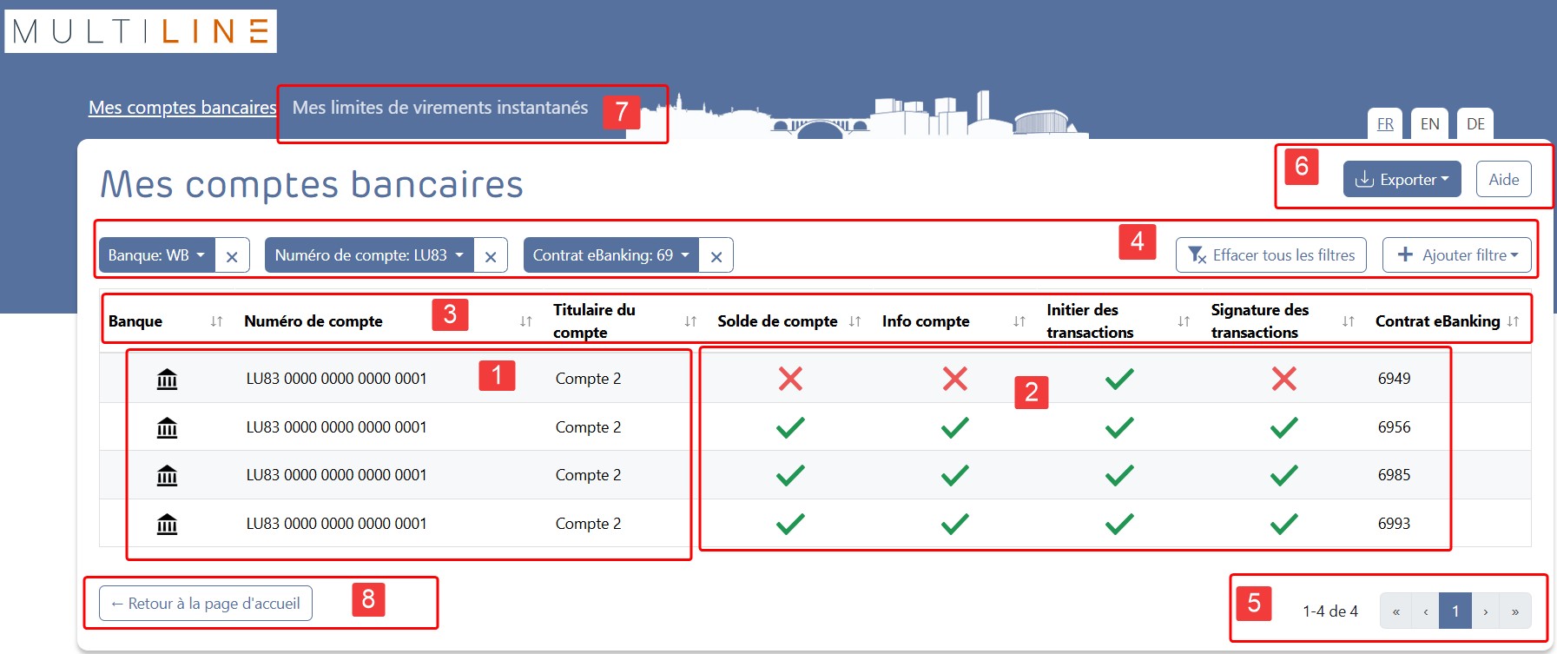
Task: Click sort arrows beside Numéro de compte
Action: point(525,321)
